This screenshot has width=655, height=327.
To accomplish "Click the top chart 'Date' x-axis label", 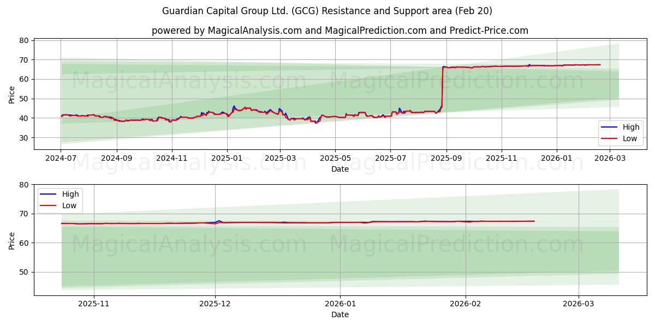I will 340,169.
